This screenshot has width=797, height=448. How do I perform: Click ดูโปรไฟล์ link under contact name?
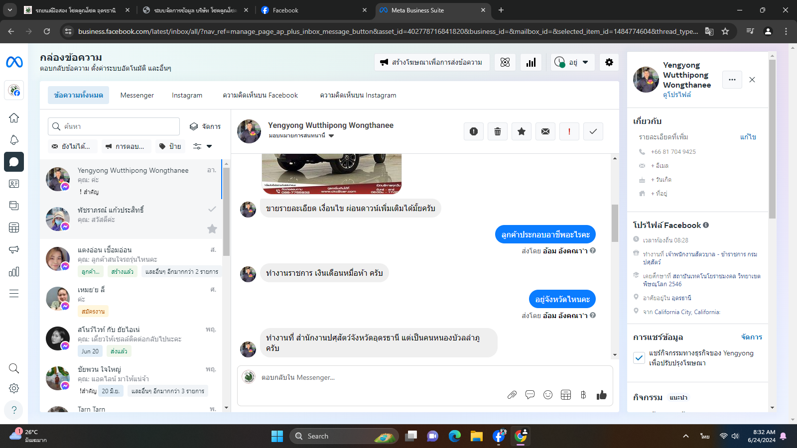(677, 95)
